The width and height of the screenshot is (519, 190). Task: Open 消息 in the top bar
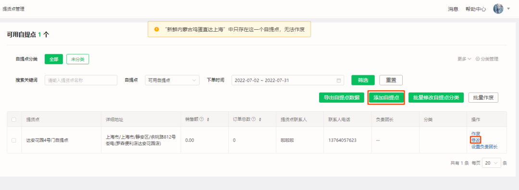pos(453,9)
